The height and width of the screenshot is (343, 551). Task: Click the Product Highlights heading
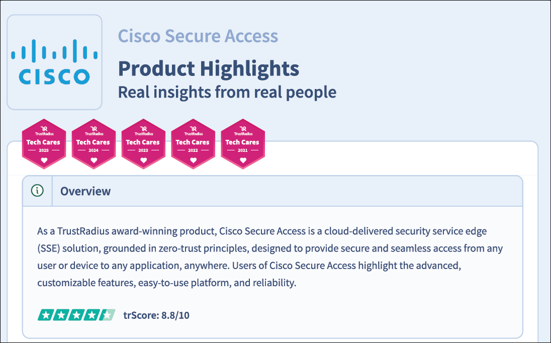(208, 68)
